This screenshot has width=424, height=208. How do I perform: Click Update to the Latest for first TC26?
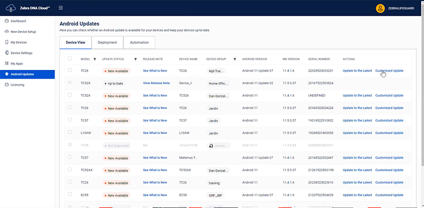(357, 70)
